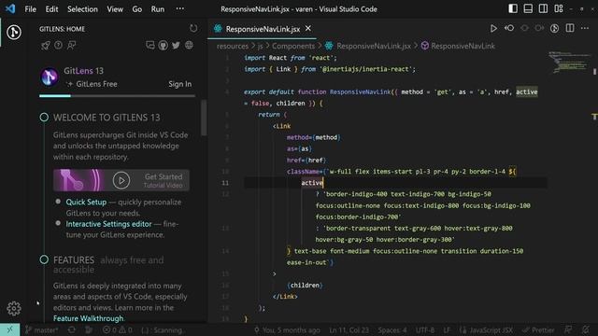Viewport: 598px width, 336px height.
Task: Open GitLens help question-mark icon
Action: pyautogui.click(x=58, y=46)
